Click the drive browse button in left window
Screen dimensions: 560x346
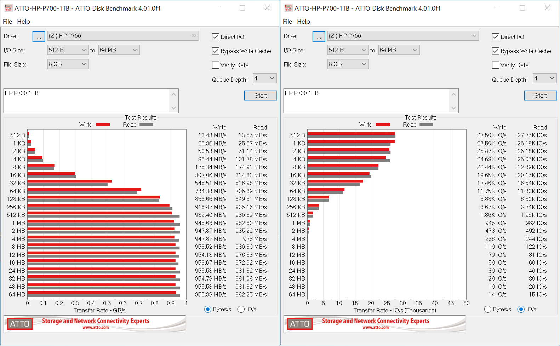39,36
